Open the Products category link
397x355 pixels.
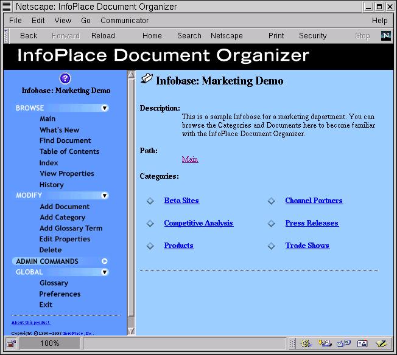click(179, 246)
